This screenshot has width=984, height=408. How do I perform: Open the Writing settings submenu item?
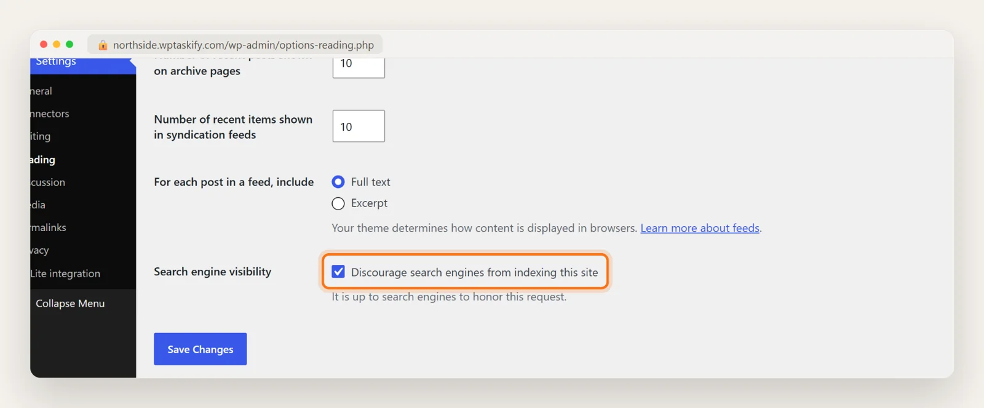coord(41,136)
